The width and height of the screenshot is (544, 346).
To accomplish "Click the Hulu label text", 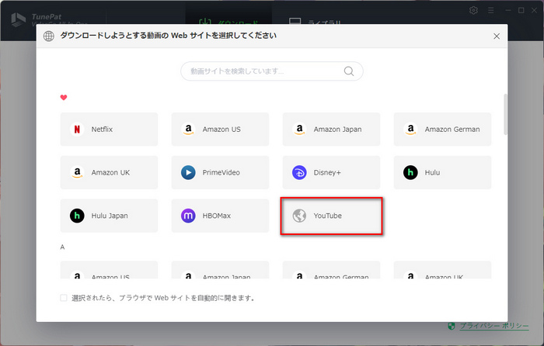I will coord(432,172).
